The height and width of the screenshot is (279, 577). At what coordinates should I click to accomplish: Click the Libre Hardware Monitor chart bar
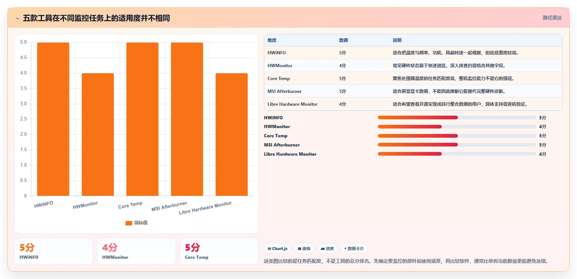pyautogui.click(x=232, y=134)
